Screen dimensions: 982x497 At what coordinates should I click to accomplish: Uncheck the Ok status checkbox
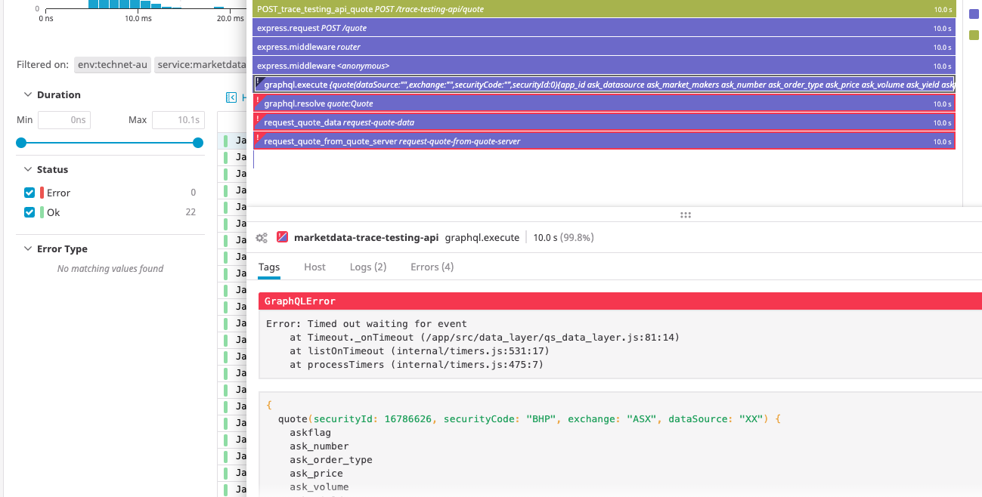pos(29,212)
